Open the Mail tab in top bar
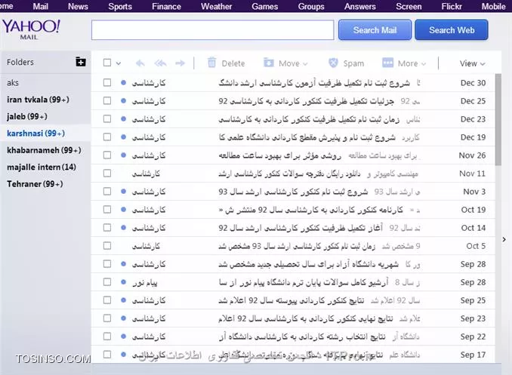Image resolution: width=512 pixels, height=375 pixels. (x=41, y=6)
